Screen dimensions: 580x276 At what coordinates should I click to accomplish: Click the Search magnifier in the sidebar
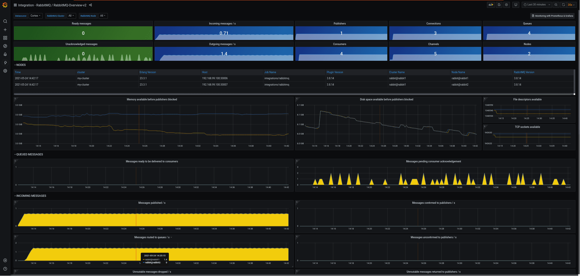(5, 21)
